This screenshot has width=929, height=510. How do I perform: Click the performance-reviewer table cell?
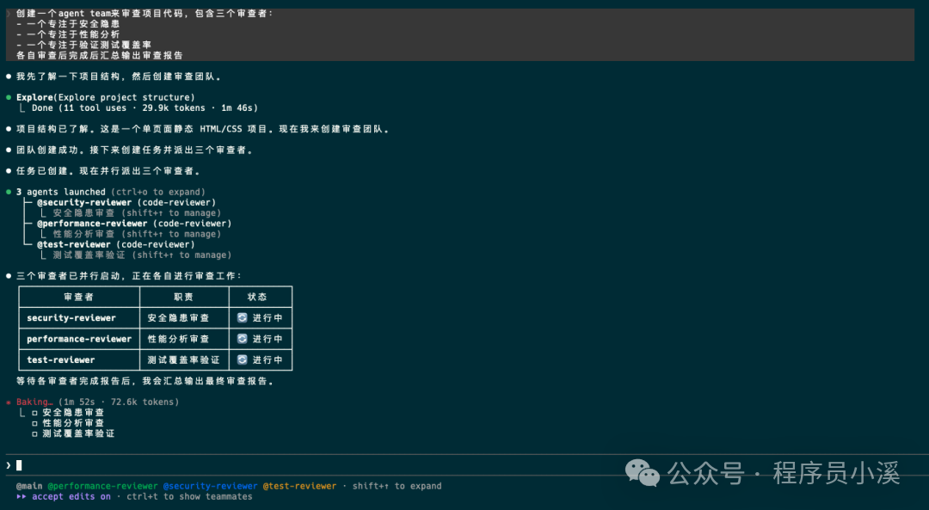79,339
